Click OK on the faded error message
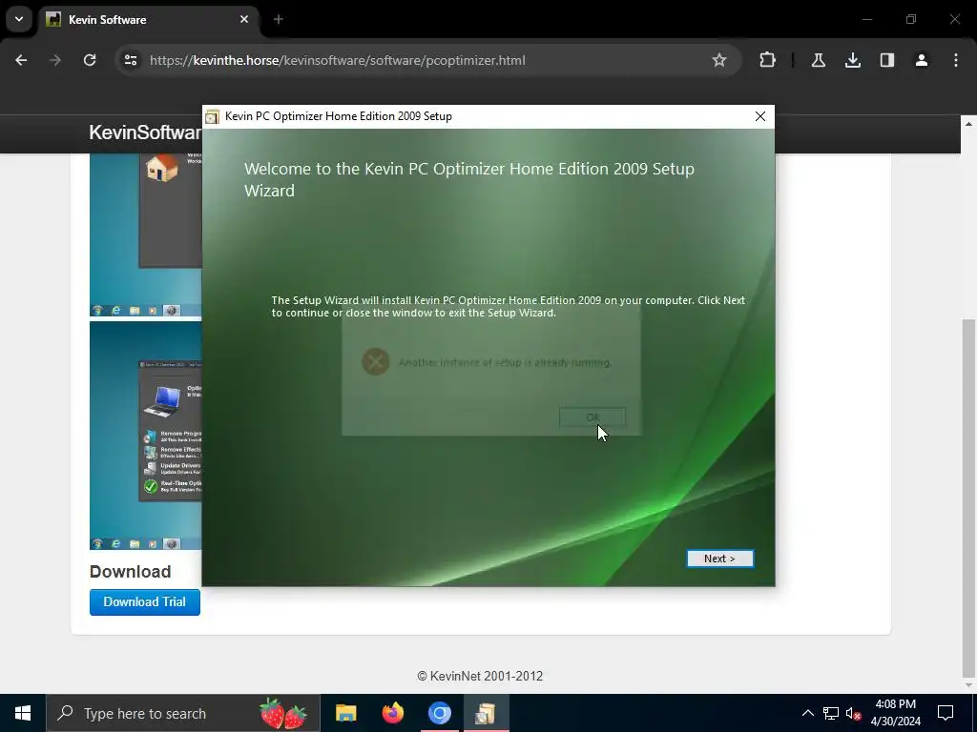 (592, 417)
